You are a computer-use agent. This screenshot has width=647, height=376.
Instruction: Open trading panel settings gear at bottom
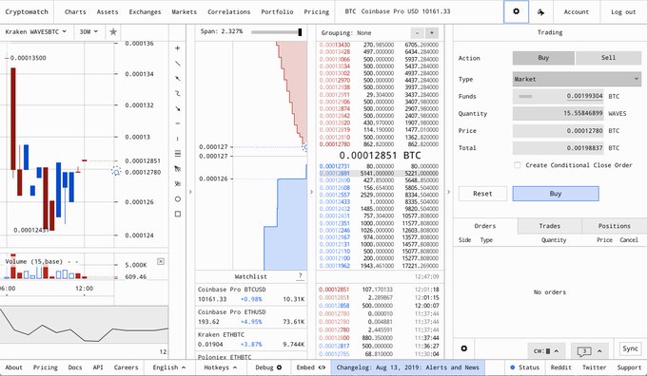tap(463, 348)
